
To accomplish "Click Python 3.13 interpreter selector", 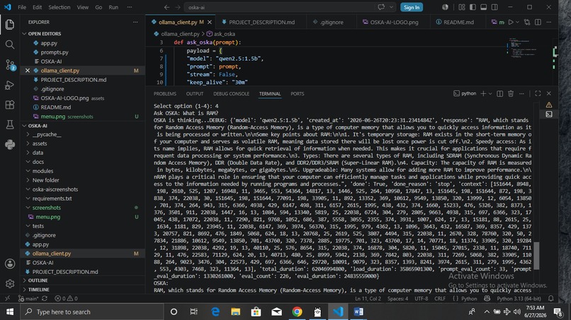I will [x=519, y=299].
